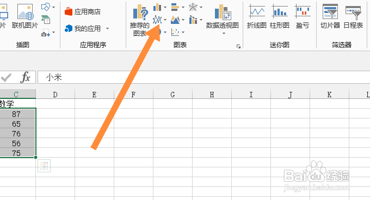Insert a combo chart

193,20
